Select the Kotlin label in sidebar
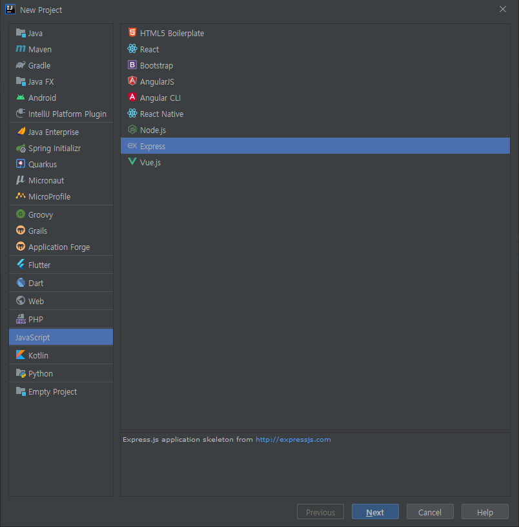The width and height of the screenshot is (519, 527). point(38,356)
